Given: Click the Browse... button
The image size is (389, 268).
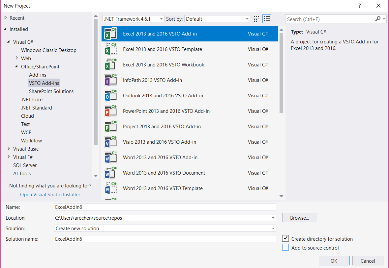Looking at the screenshot, I should point(299,218).
